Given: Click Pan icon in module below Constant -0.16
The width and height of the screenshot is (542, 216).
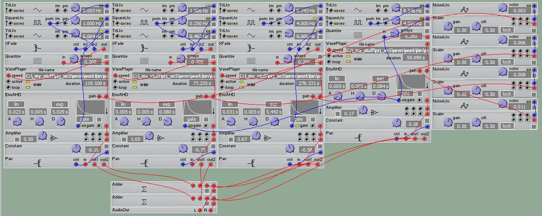Looking at the screenshot, I should click(x=38, y=163).
